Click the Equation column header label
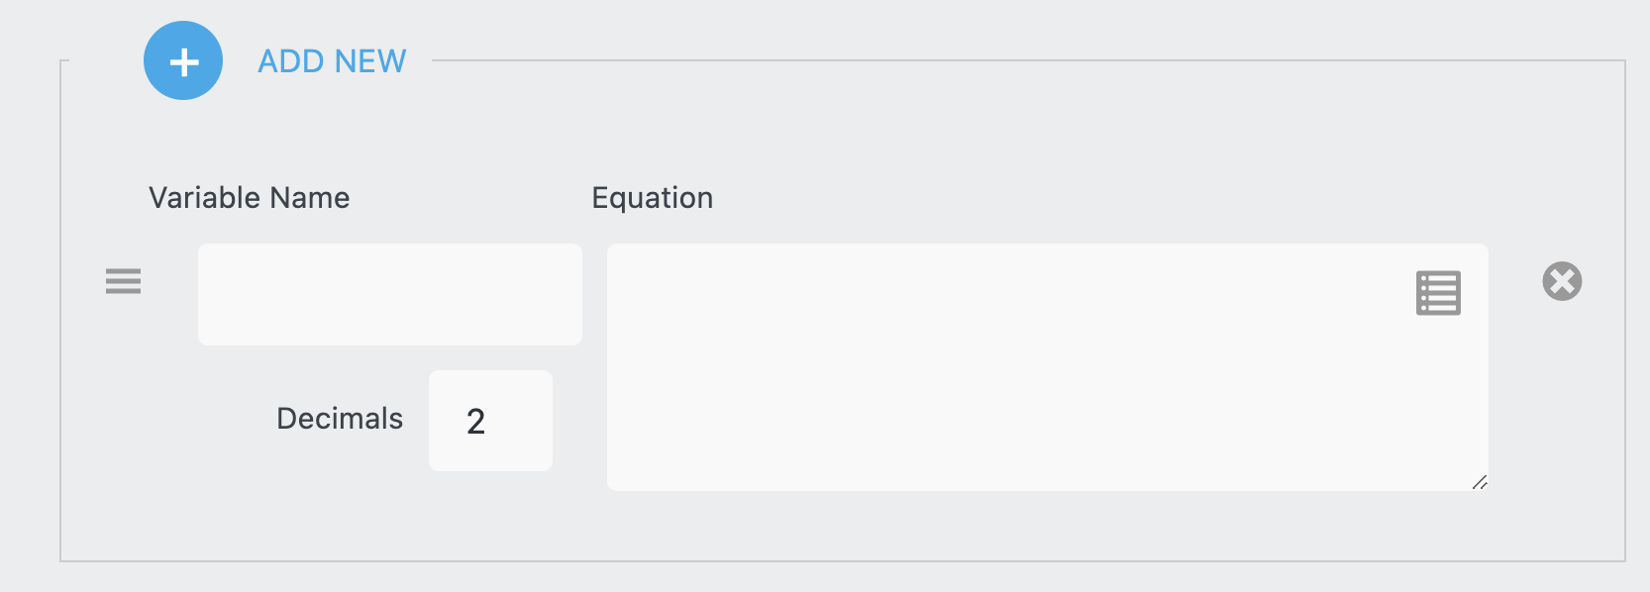 tap(652, 197)
